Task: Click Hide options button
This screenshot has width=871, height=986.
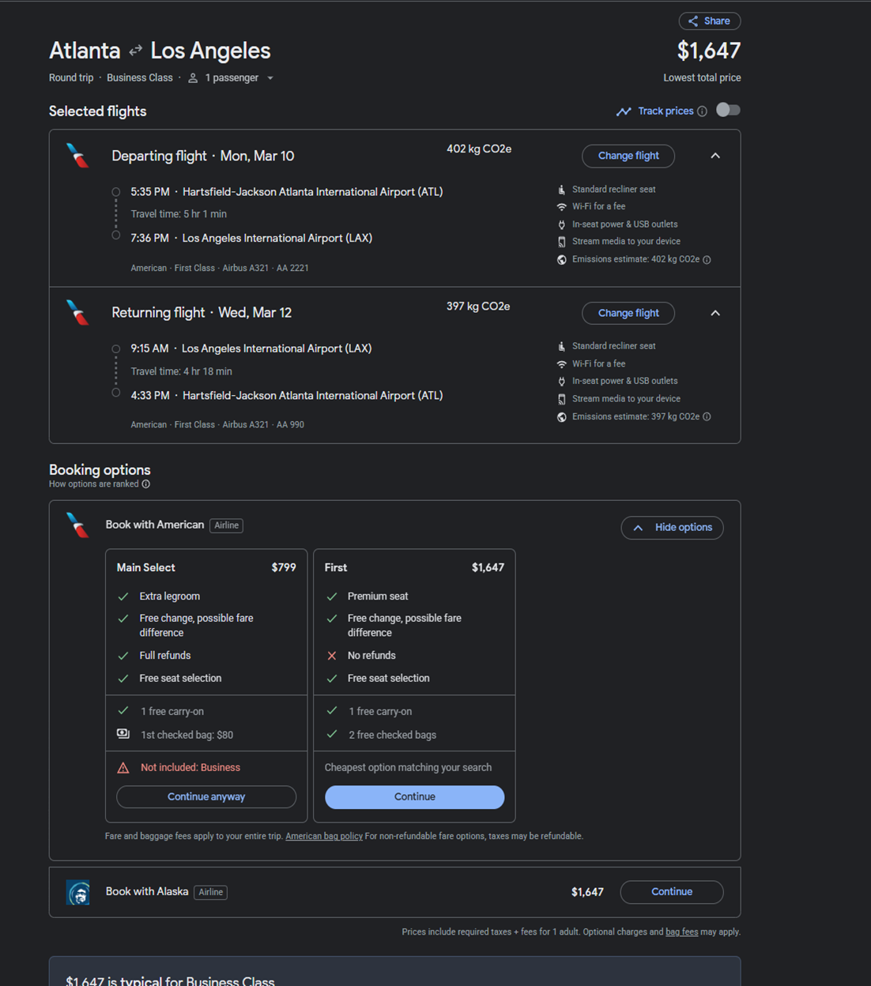Action: 672,528
